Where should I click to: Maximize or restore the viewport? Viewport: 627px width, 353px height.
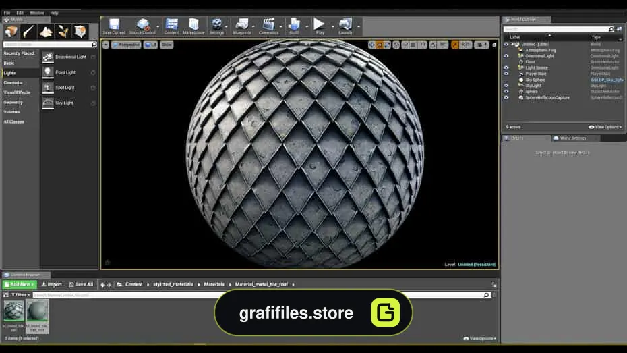point(494,45)
